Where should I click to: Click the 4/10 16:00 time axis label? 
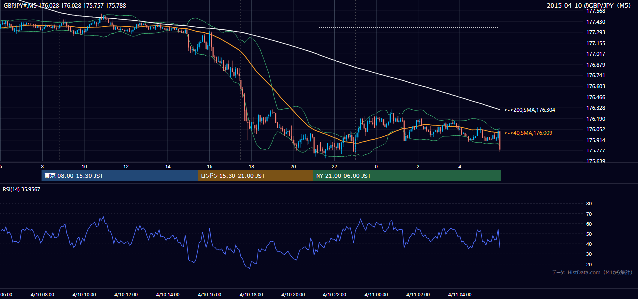click(x=209, y=295)
